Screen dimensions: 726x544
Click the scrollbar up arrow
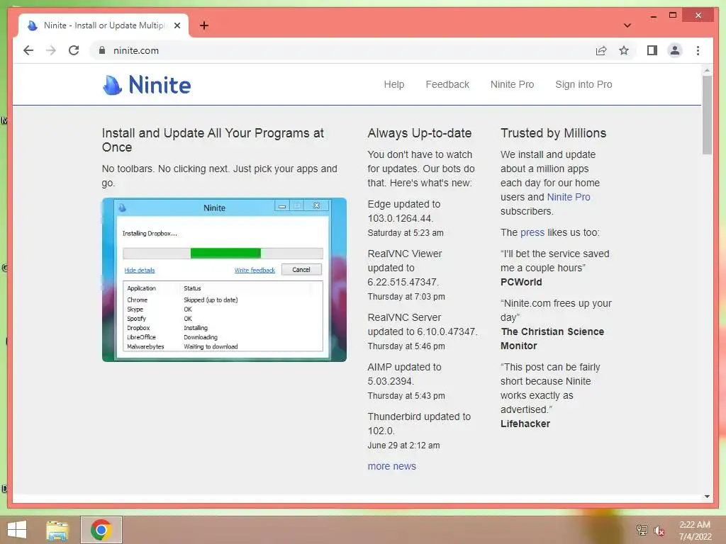pyautogui.click(x=707, y=70)
